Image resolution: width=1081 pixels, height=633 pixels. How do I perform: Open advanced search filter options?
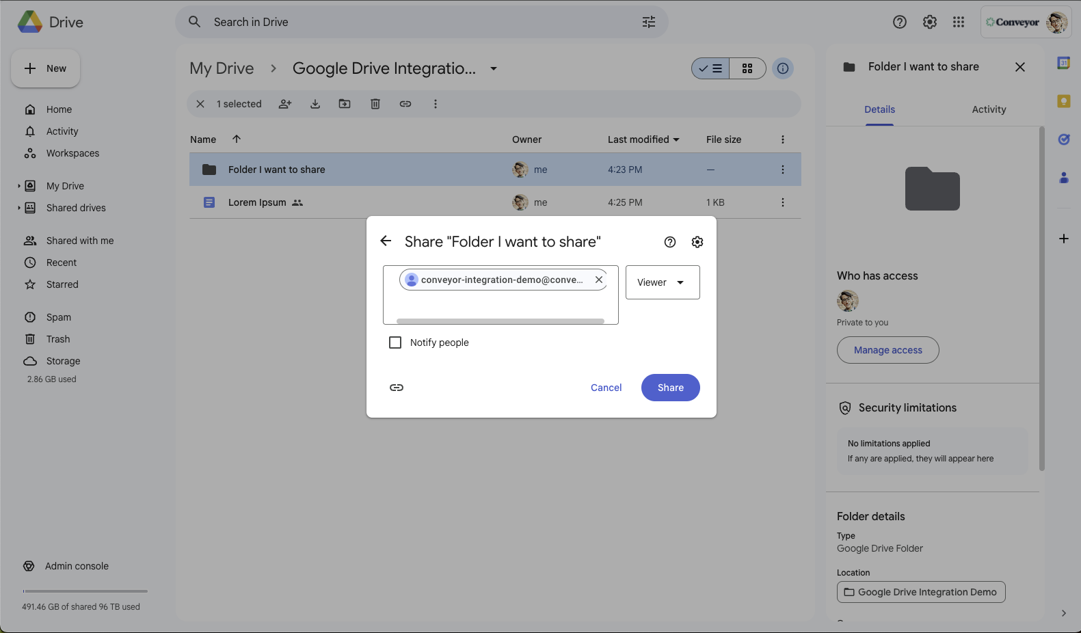[648, 22]
